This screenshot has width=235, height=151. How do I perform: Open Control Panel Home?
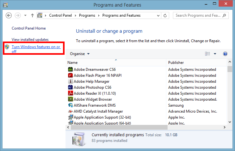point(29,28)
